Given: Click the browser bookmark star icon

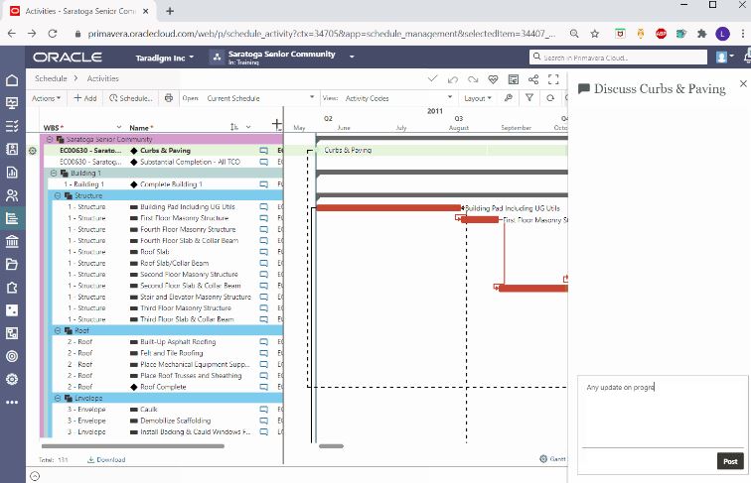Looking at the screenshot, I should (594, 34).
